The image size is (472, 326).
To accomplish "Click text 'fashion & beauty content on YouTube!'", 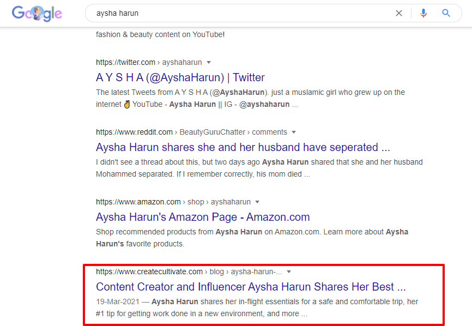I will pos(160,34).
